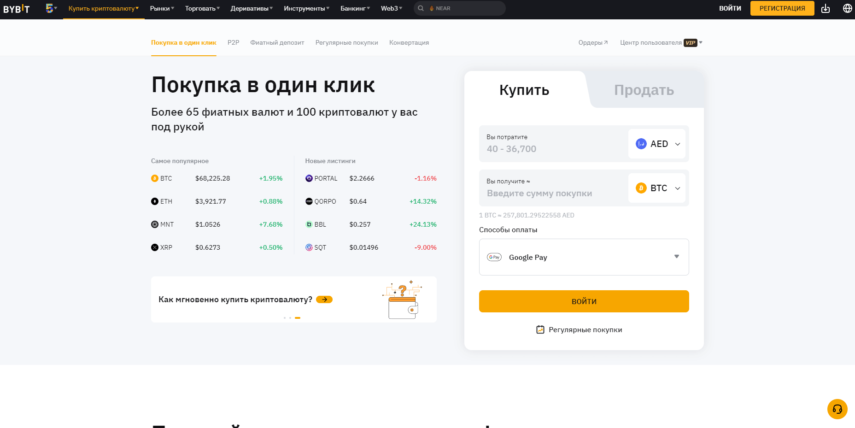The width and height of the screenshot is (855, 428).
Task: Click the Bybit logo
Action: [x=17, y=9]
